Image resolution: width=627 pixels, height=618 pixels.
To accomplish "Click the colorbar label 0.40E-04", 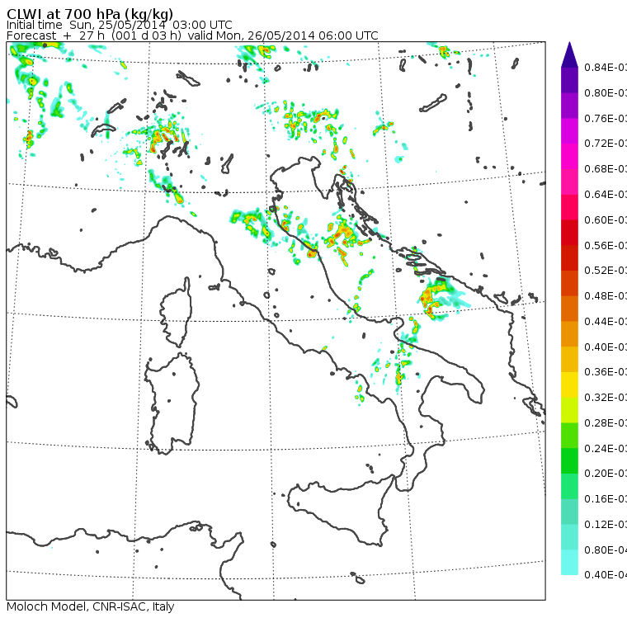I will point(606,575).
